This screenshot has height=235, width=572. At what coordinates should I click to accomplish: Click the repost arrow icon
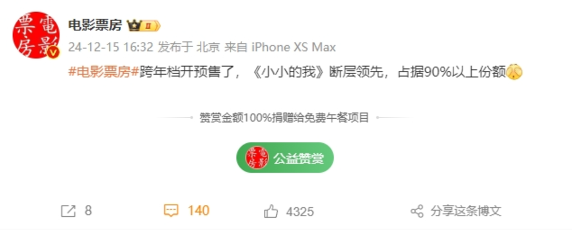click(x=68, y=211)
